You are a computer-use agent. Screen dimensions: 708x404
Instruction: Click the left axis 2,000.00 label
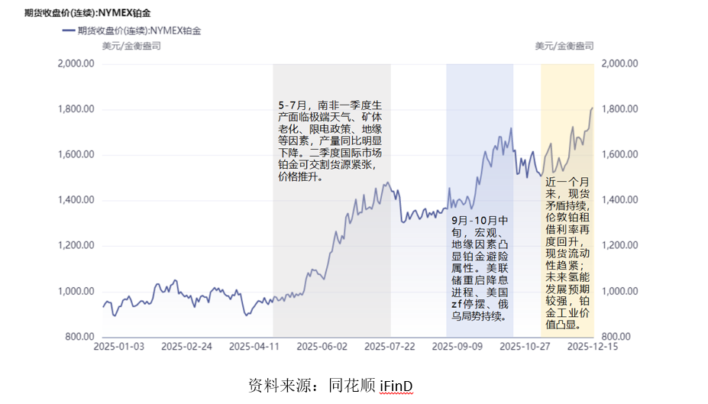[76, 63]
